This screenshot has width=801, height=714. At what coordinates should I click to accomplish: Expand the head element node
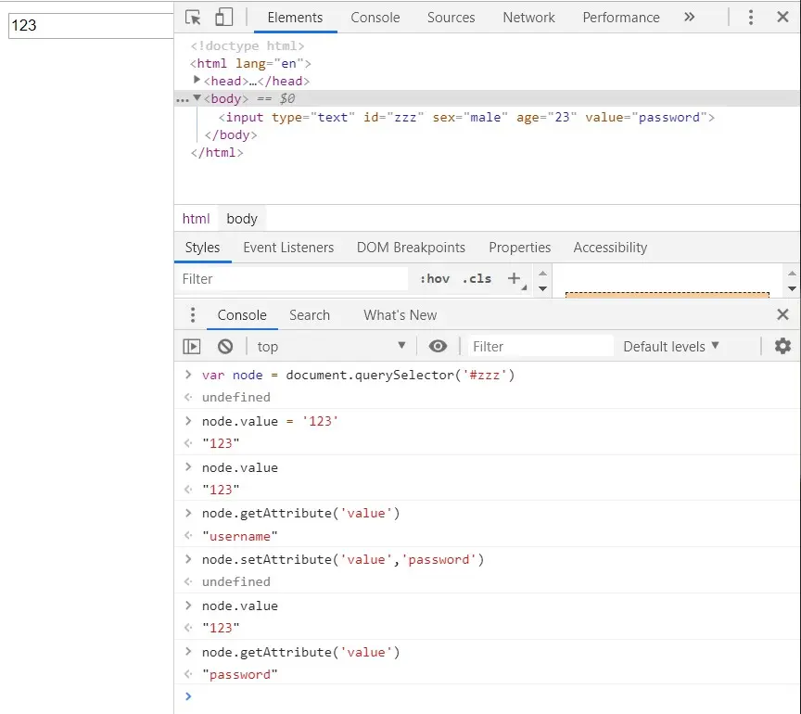(x=197, y=81)
